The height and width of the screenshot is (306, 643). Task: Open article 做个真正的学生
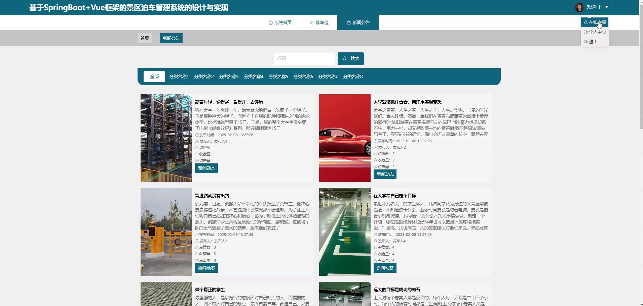point(210,290)
